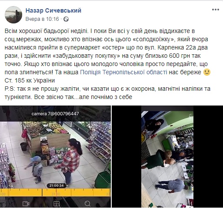Screen dimensions: 223x208
Task: Click the 21:00:34 time marker
Action: [57, 185]
